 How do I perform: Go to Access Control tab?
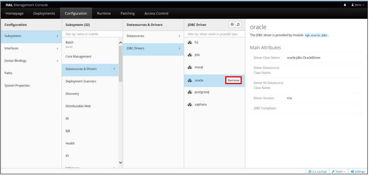156,13
